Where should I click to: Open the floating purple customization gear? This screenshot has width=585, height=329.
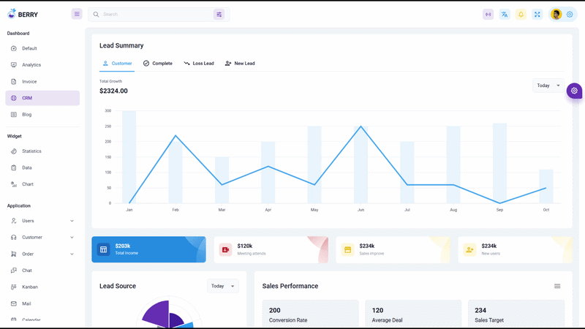[x=574, y=91]
